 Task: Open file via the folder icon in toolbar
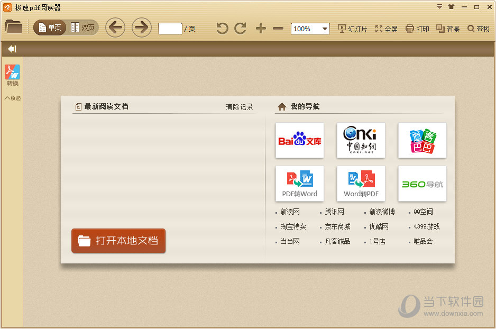point(14,27)
